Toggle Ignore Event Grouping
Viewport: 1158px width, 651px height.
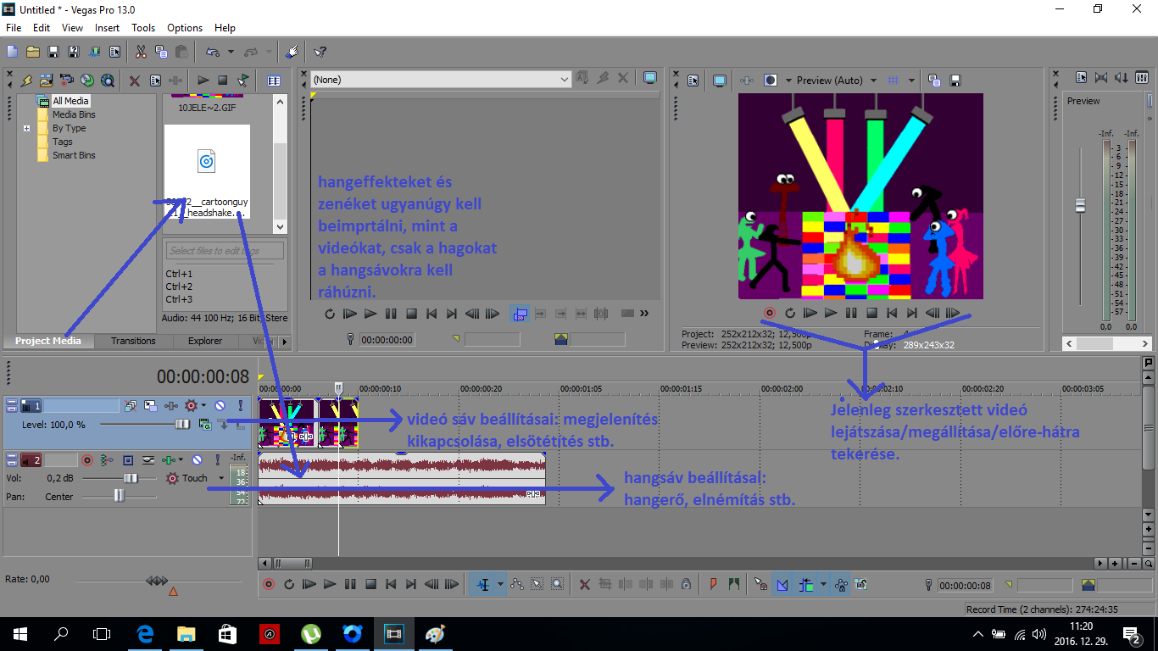[x=861, y=584]
